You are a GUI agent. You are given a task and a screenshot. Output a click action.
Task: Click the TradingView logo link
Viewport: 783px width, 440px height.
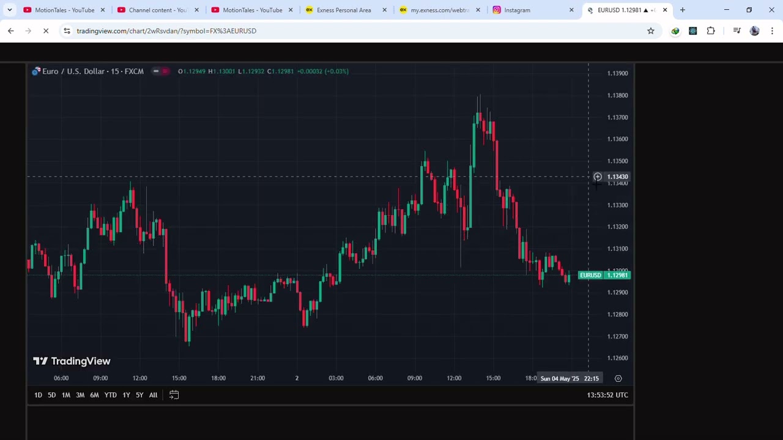point(72,361)
